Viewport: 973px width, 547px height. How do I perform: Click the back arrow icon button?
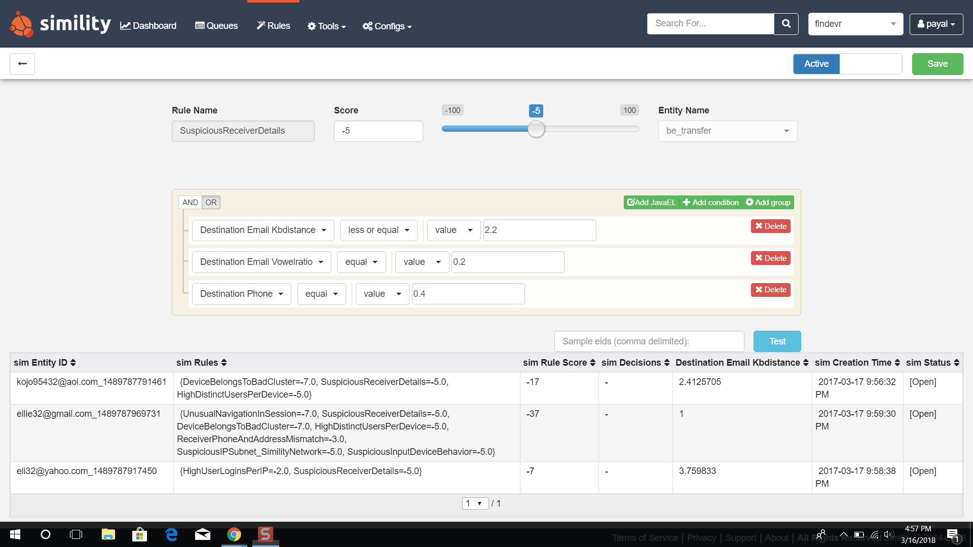(22, 64)
